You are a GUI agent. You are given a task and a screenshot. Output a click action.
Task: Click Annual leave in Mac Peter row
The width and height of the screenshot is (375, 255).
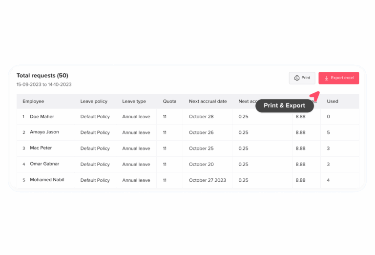(136, 149)
